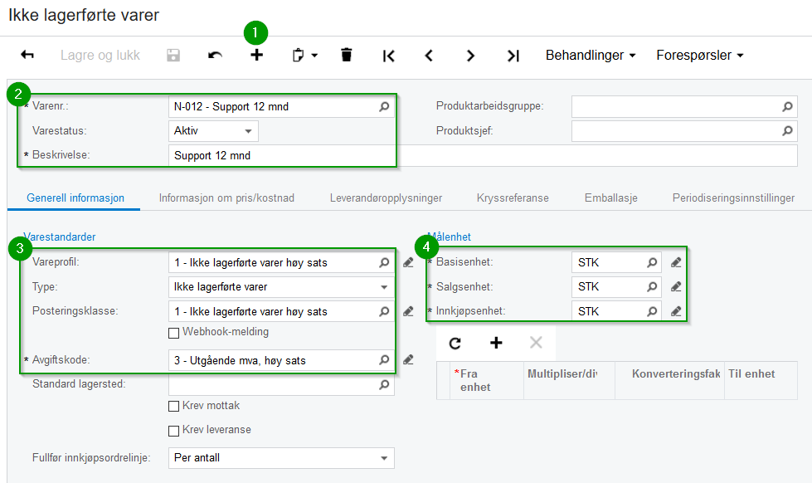Screen dimensions: 812x483
Task: Click the undo icon in toolbar
Action: coord(215,56)
